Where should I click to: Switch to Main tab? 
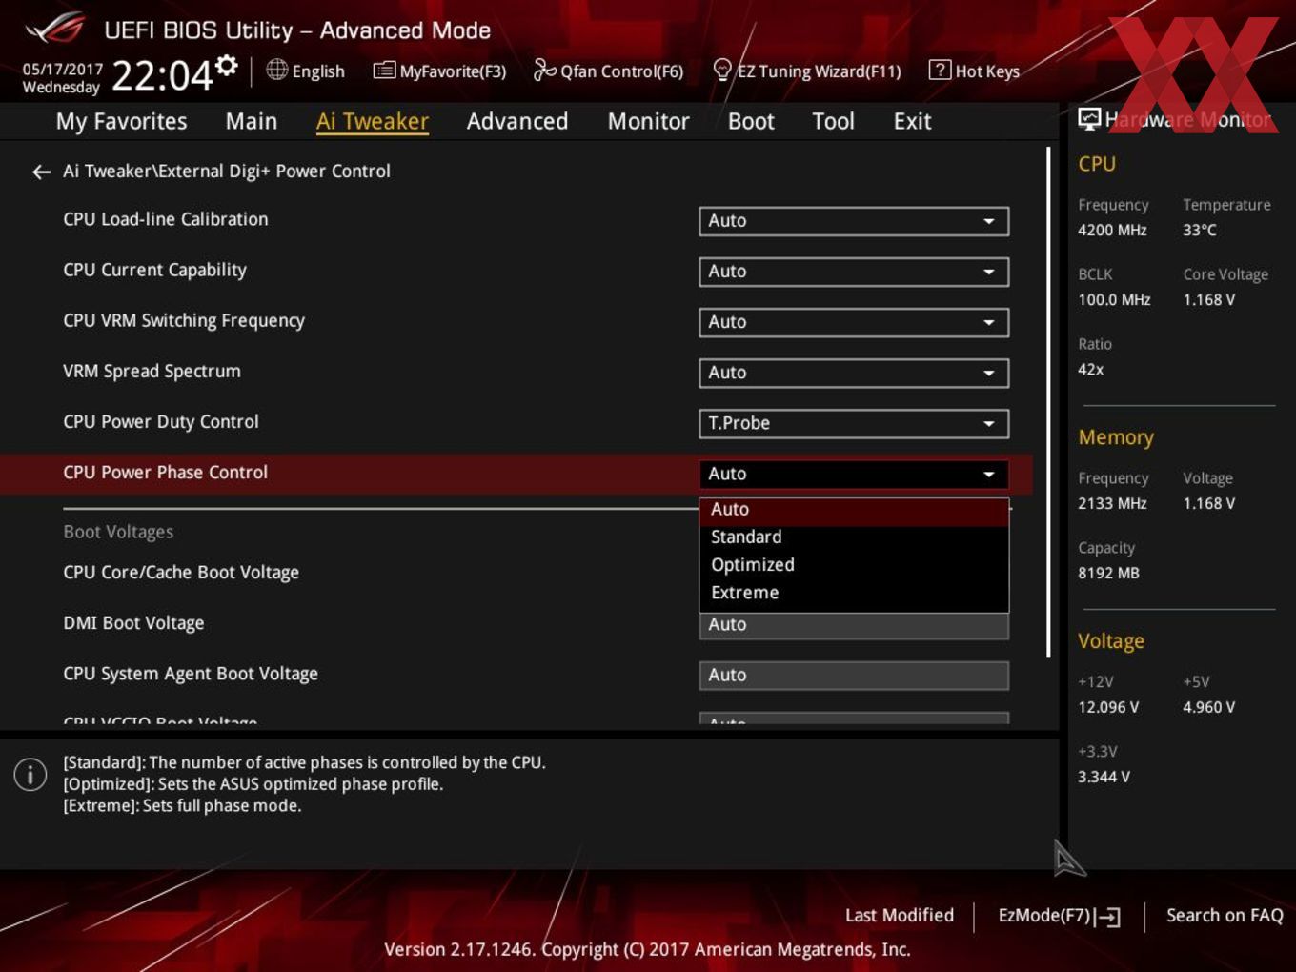point(252,121)
